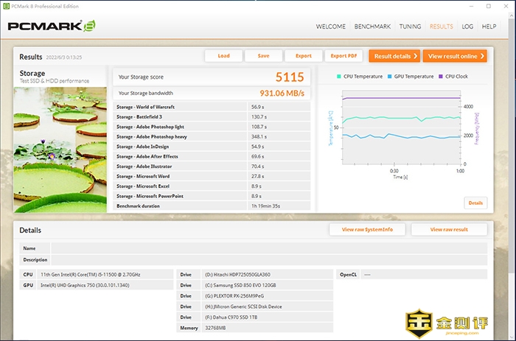Switch to the Benchmark tab
The height and width of the screenshot is (341, 516).
[x=372, y=27]
